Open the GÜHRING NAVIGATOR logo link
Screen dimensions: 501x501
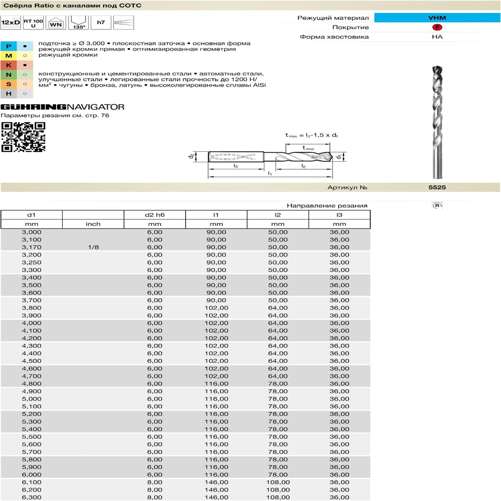(x=62, y=107)
